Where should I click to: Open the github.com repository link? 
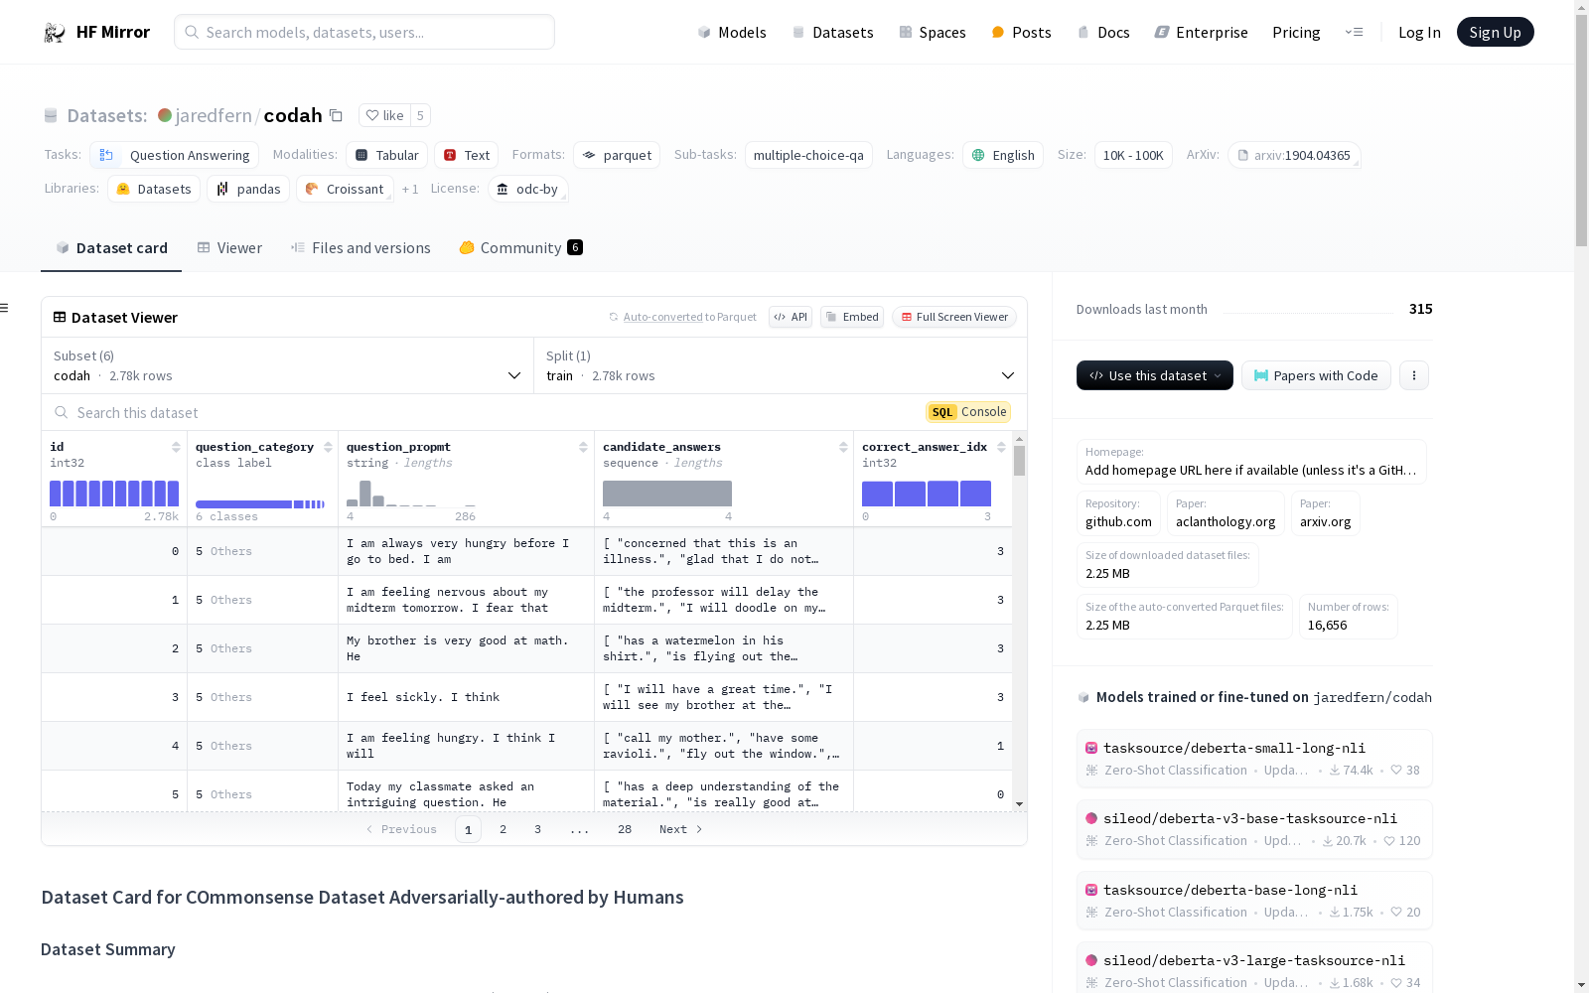tap(1118, 513)
